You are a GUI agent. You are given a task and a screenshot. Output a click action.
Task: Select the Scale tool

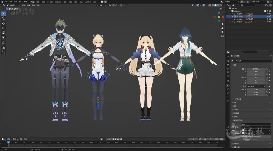tap(4, 33)
